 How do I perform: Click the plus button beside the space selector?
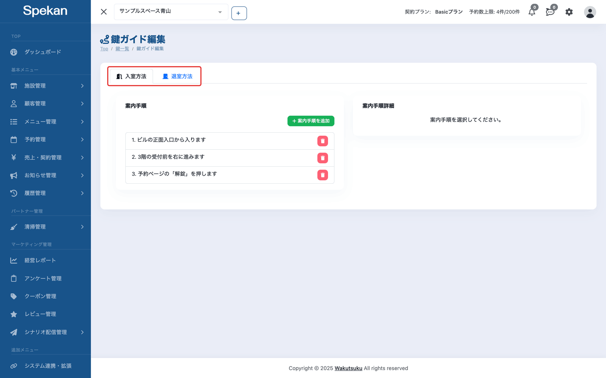(x=239, y=13)
